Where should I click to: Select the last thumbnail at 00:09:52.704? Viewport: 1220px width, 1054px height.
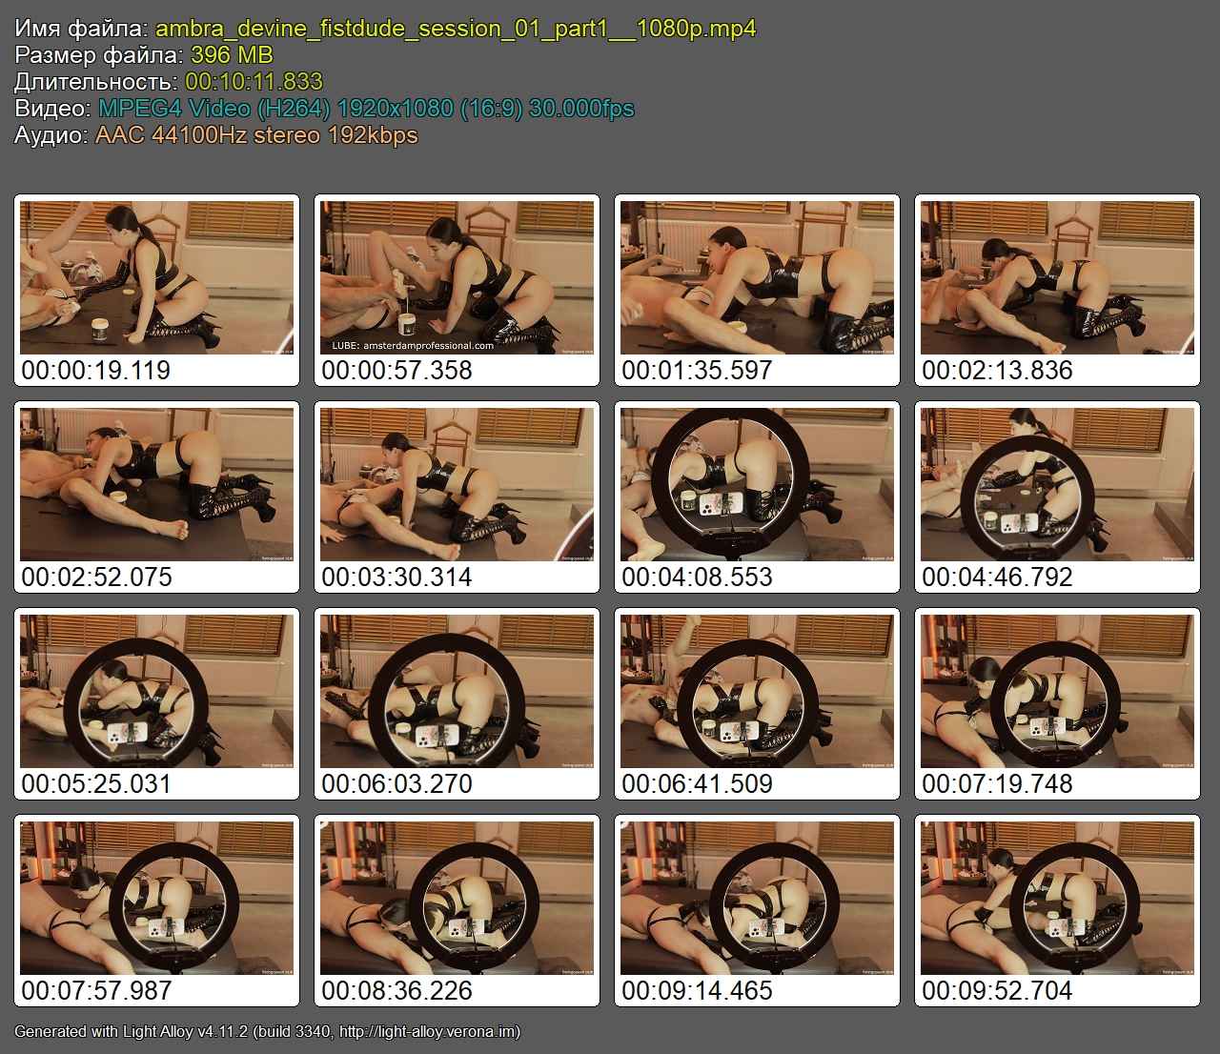(x=1058, y=898)
